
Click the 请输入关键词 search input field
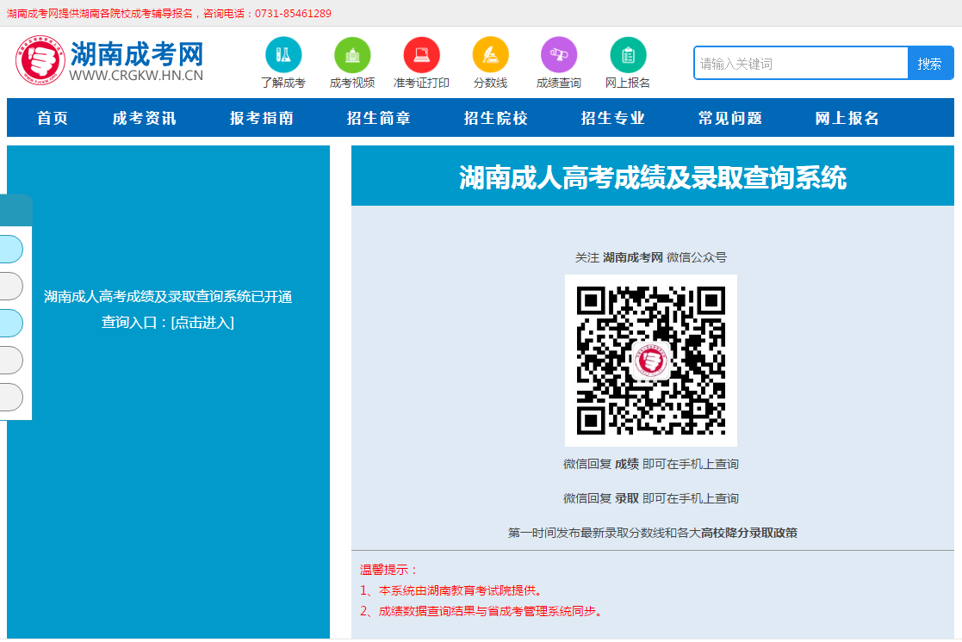[801, 63]
